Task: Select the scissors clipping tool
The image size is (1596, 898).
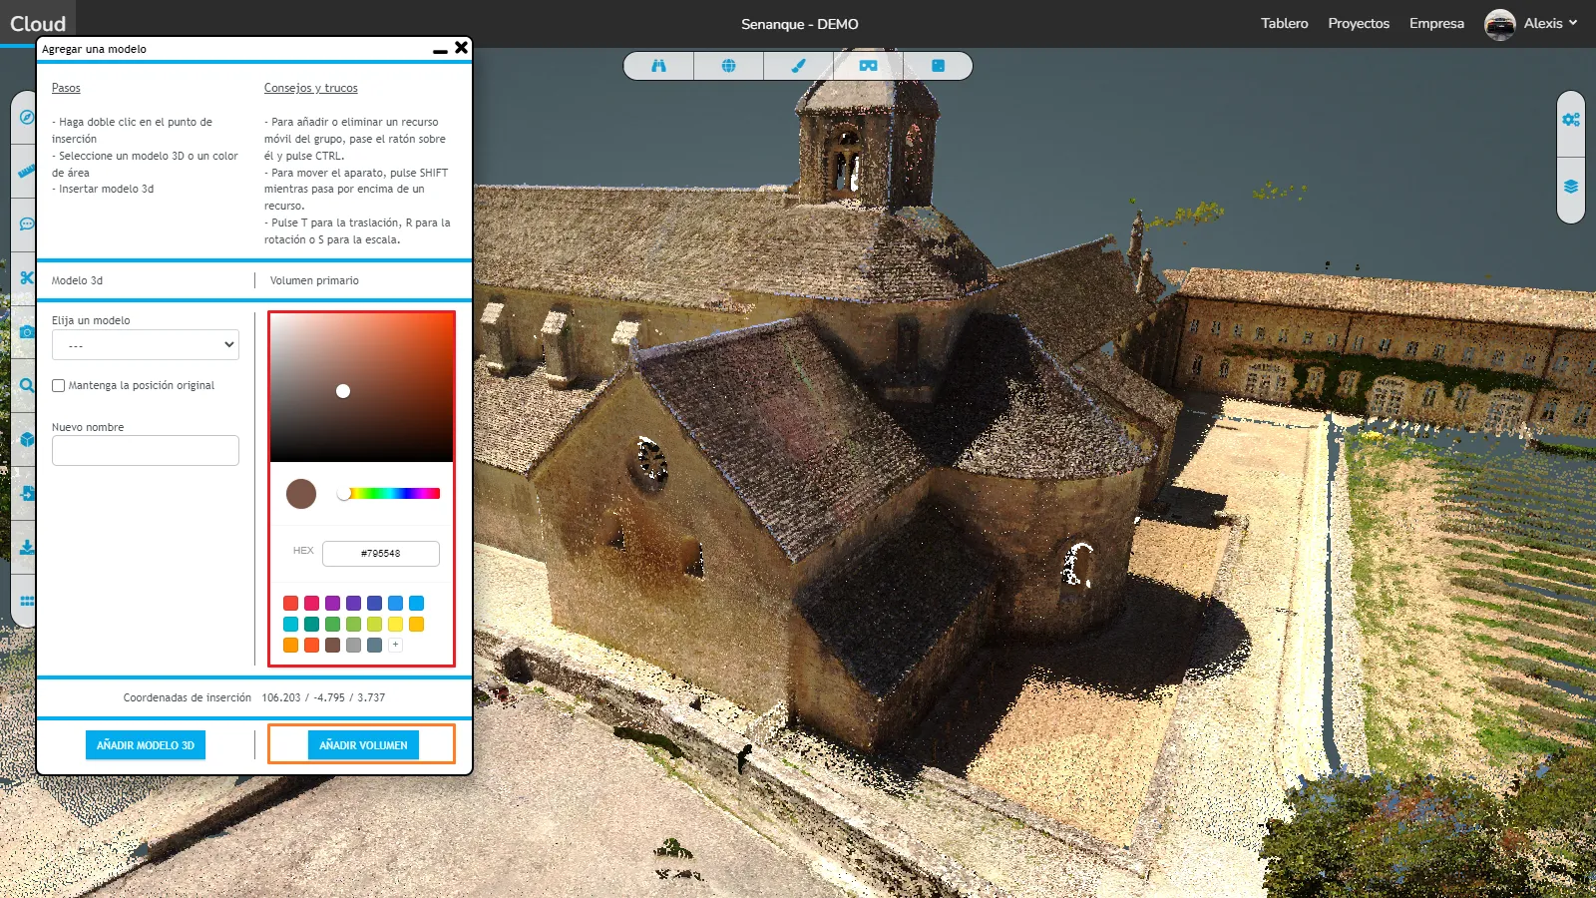Action: tap(27, 277)
